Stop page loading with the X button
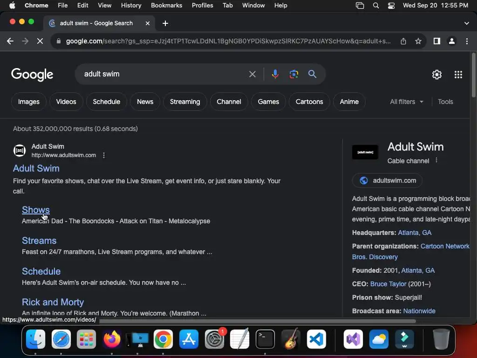The image size is (477, 358). (40, 41)
